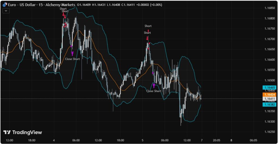Click the 1.16250 price axis label
Image resolution: width=278 pixels, height=144 pixels.
270,132
